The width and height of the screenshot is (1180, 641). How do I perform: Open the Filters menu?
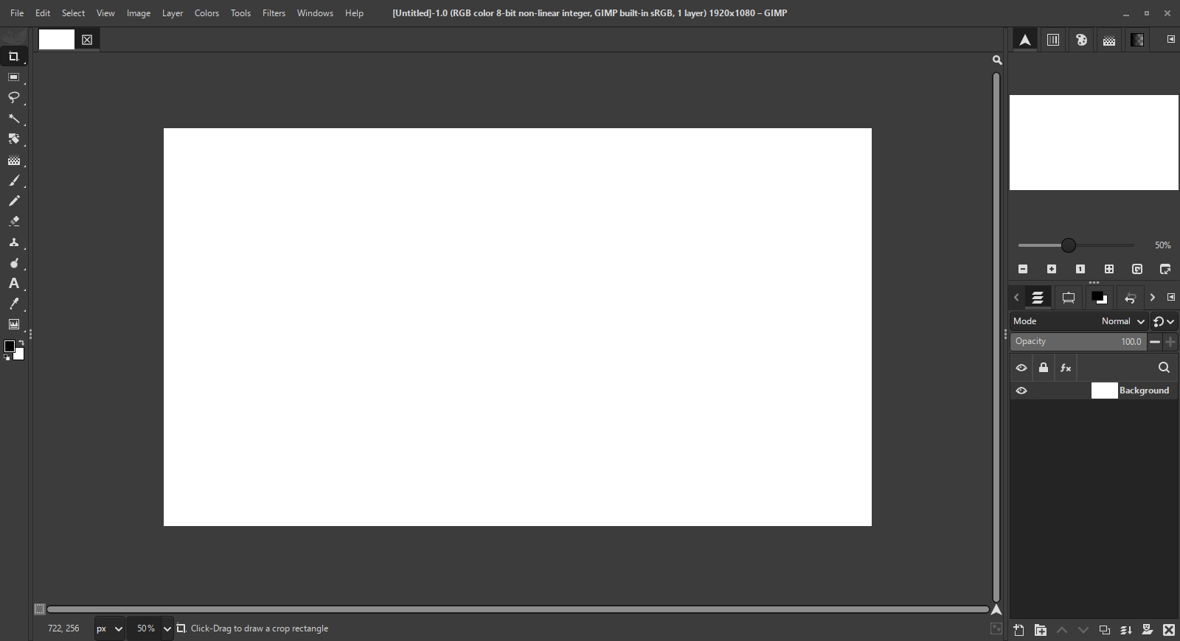pos(274,13)
